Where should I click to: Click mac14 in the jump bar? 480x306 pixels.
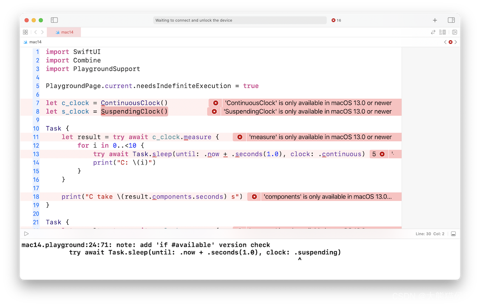coord(32,42)
